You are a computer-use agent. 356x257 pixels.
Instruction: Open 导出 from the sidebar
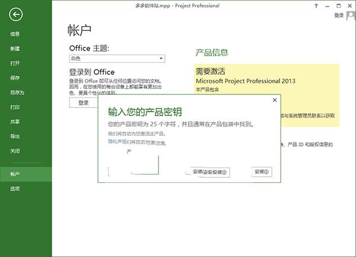coord(15,137)
